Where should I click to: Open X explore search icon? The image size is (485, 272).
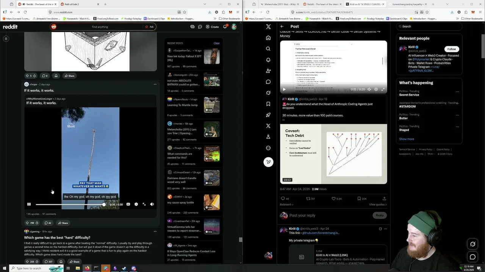click(268, 49)
